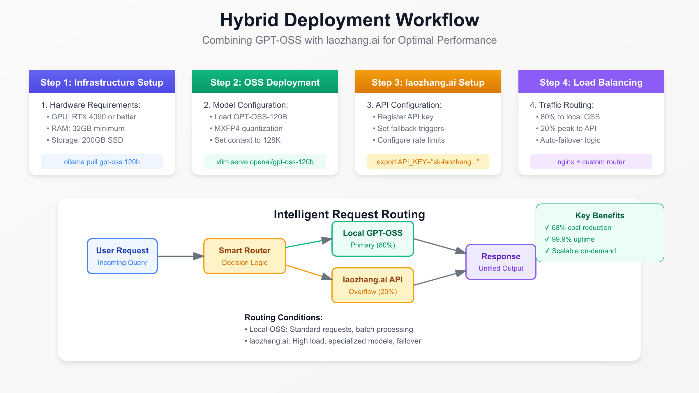The width and height of the screenshot is (699, 393).
Task: Click 'Storage: 200GB SSD' bullet
Action: point(85,140)
